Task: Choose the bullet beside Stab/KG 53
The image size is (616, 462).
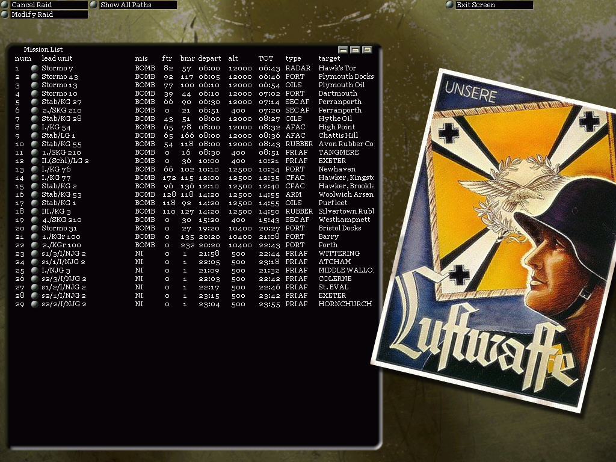Action: point(34,194)
